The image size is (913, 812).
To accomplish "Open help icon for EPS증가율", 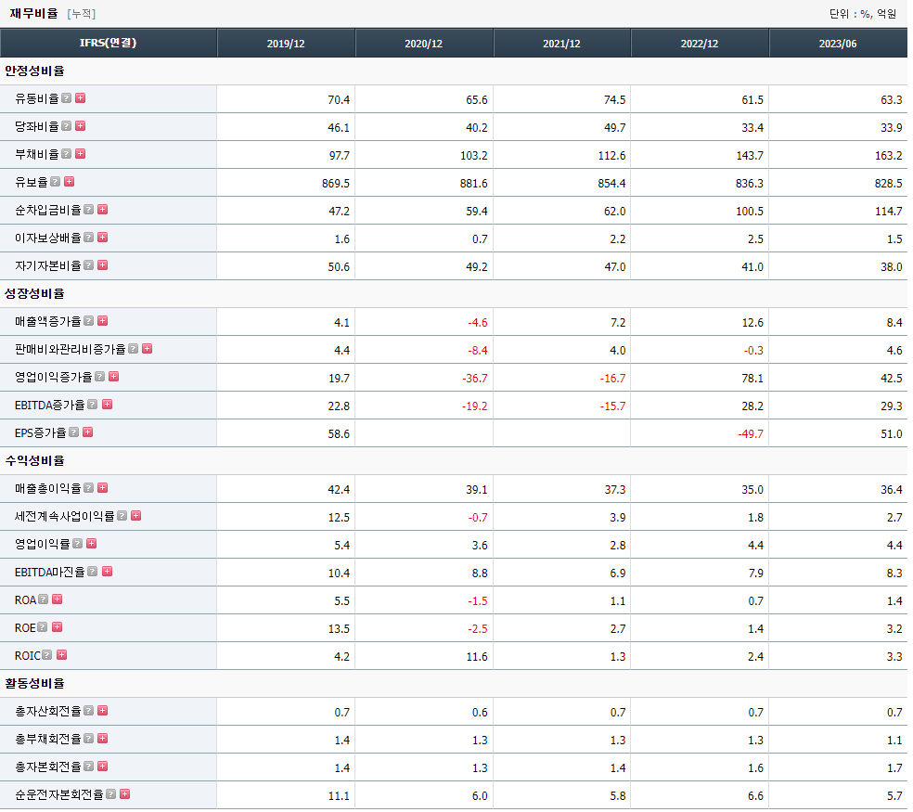I will [x=74, y=432].
